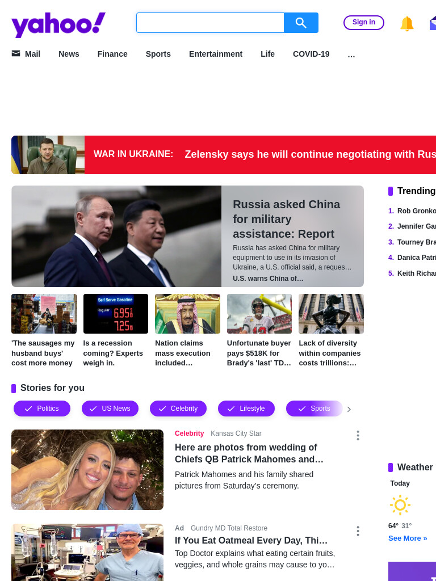The image size is (436, 581).
Task: Open 'Nation claims mass execution' story
Action: pyautogui.click(x=183, y=353)
